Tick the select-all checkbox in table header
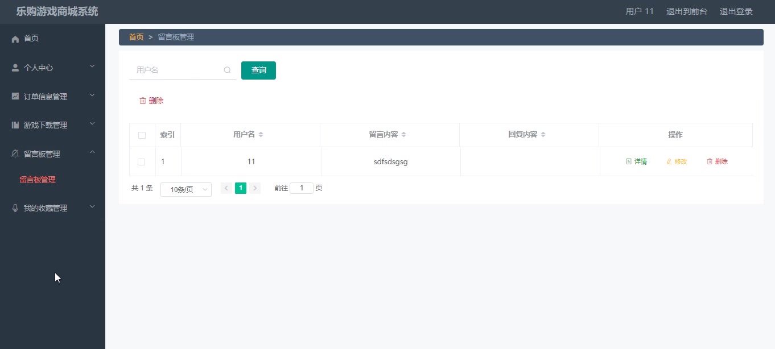This screenshot has height=349, width=775. click(142, 135)
